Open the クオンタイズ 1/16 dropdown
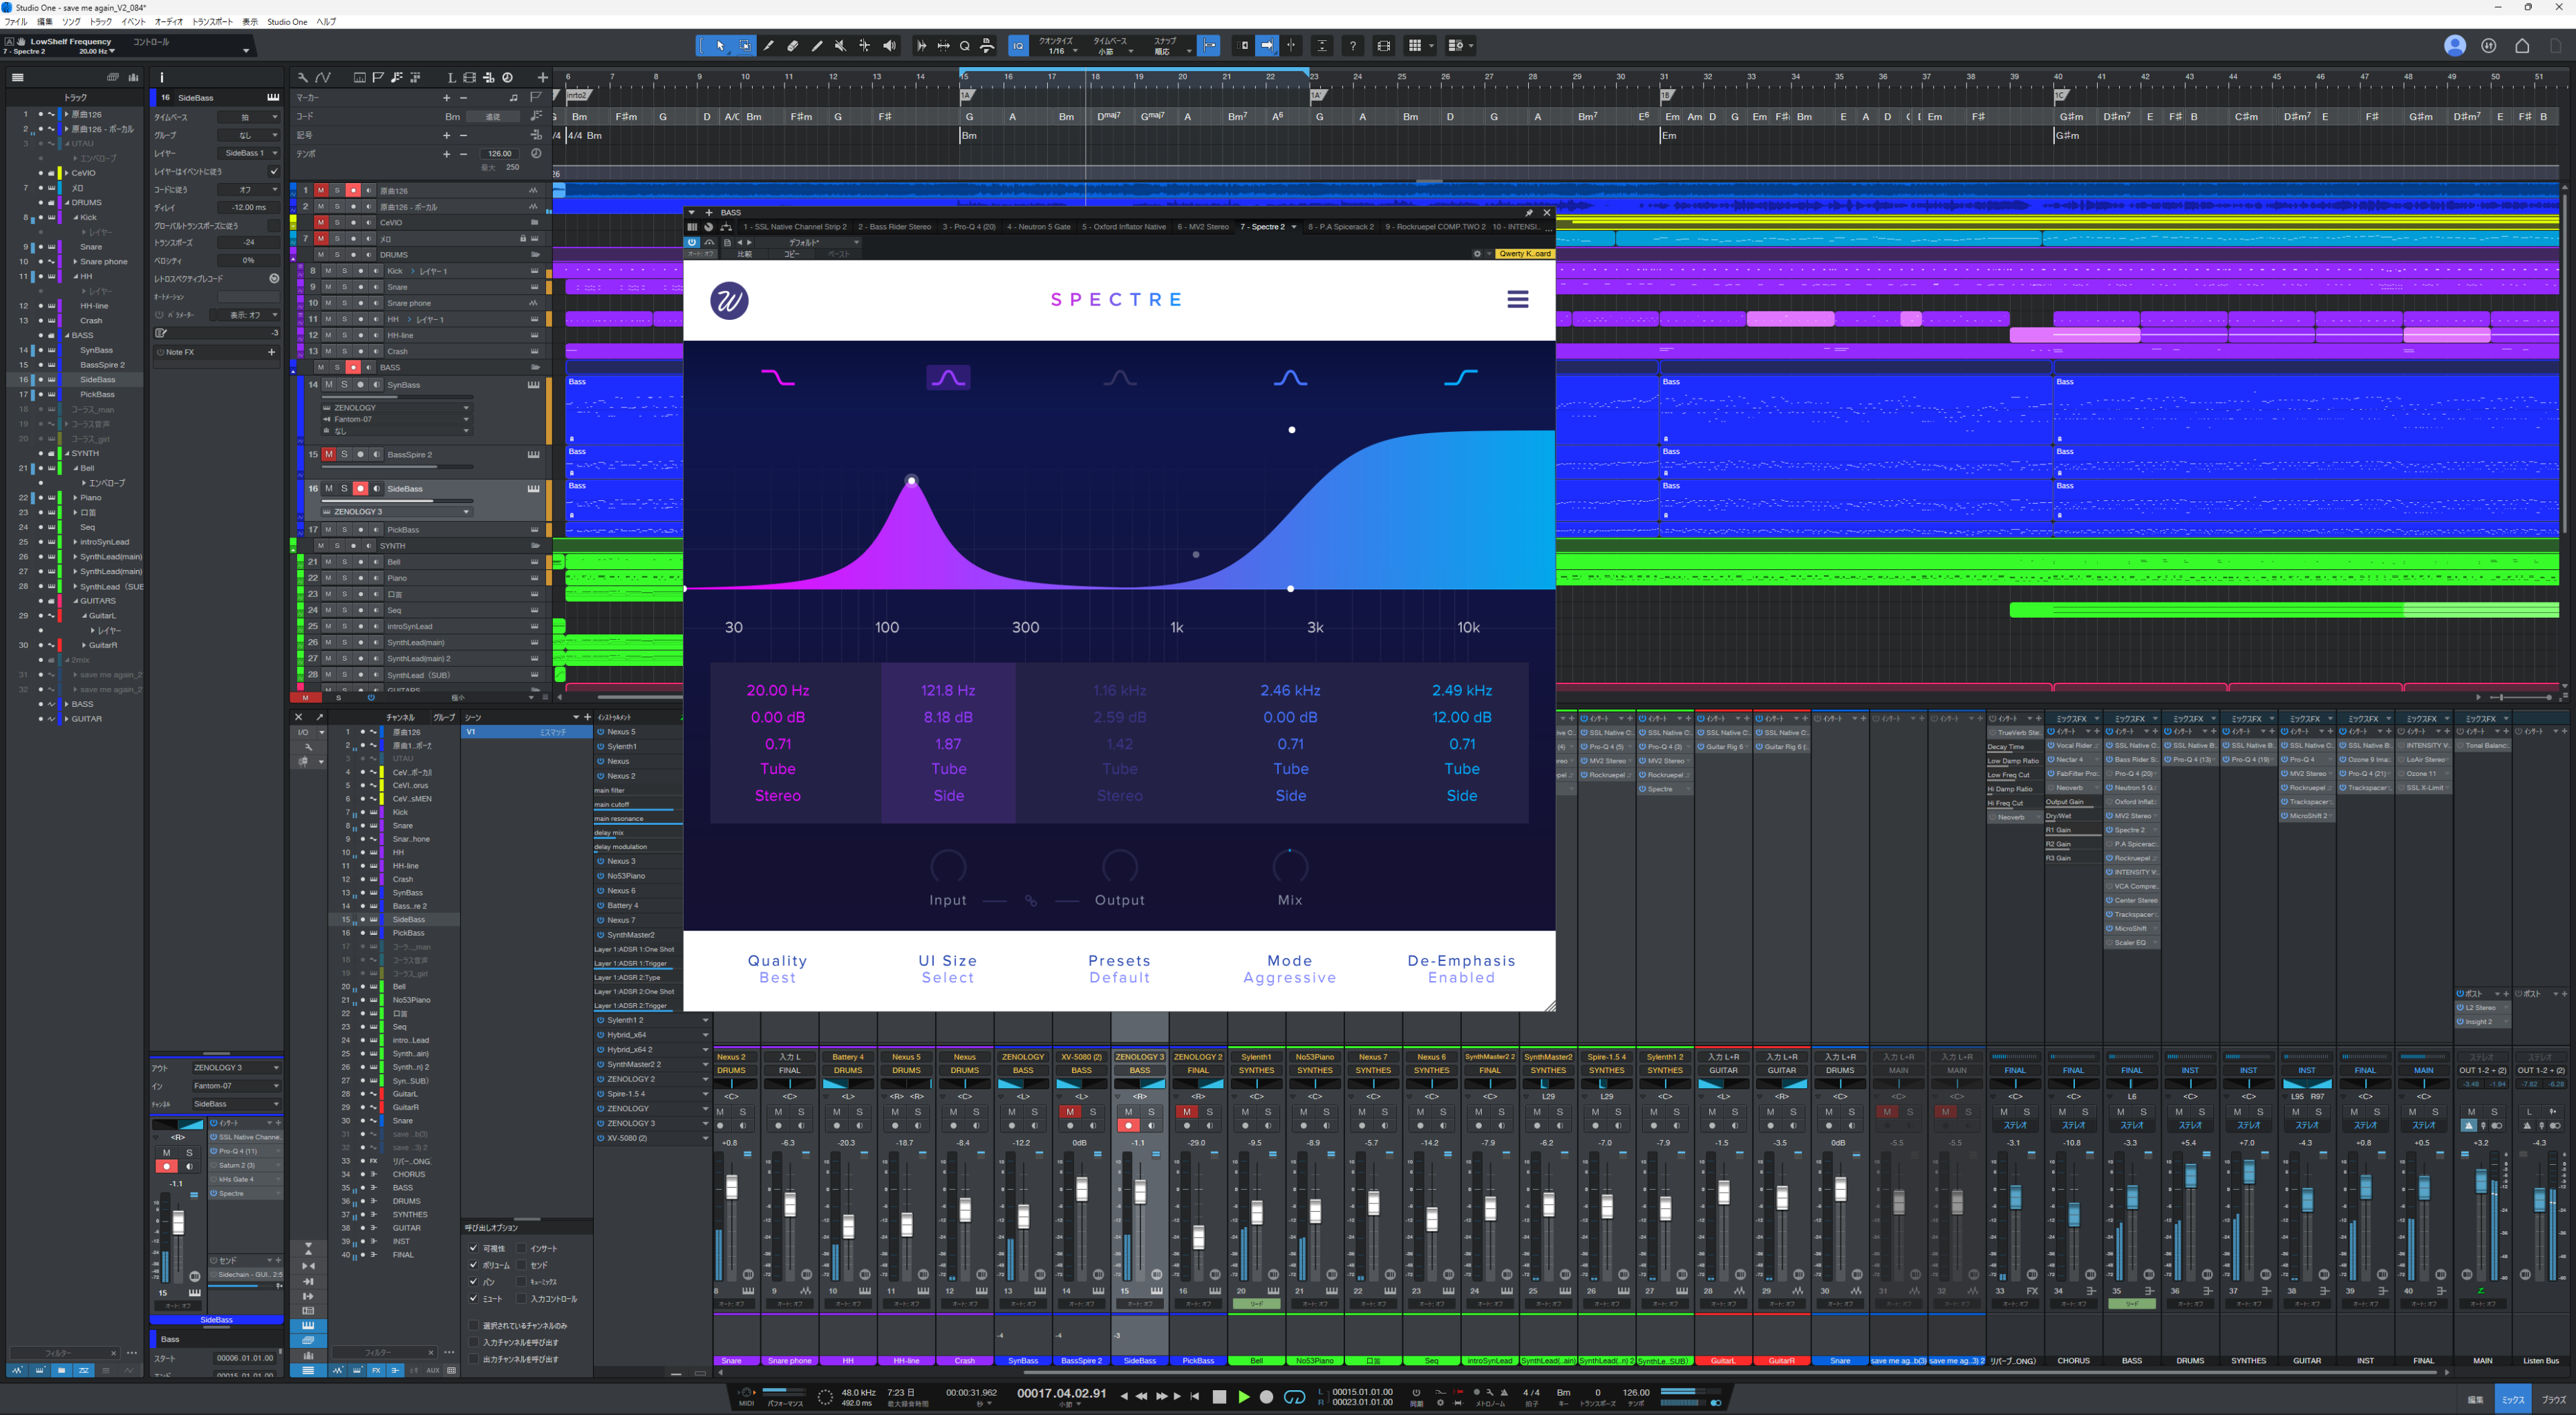This screenshot has height=1415, width=2576. pos(1063,46)
